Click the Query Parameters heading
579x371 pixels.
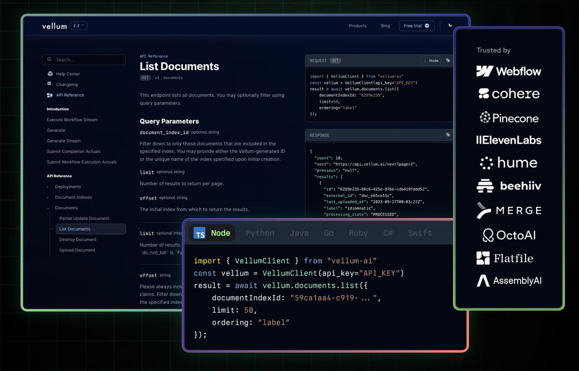tap(169, 121)
